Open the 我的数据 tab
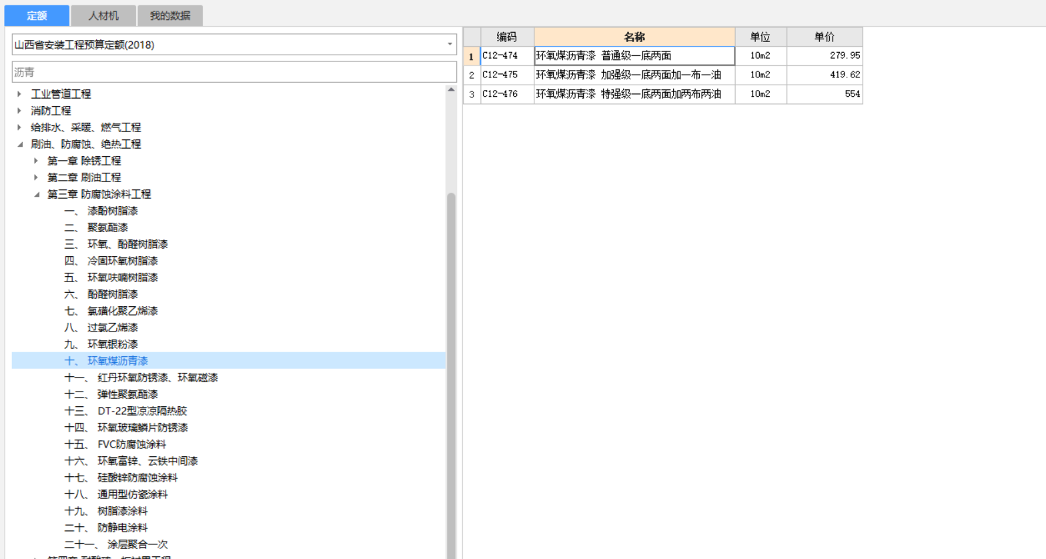 point(170,15)
